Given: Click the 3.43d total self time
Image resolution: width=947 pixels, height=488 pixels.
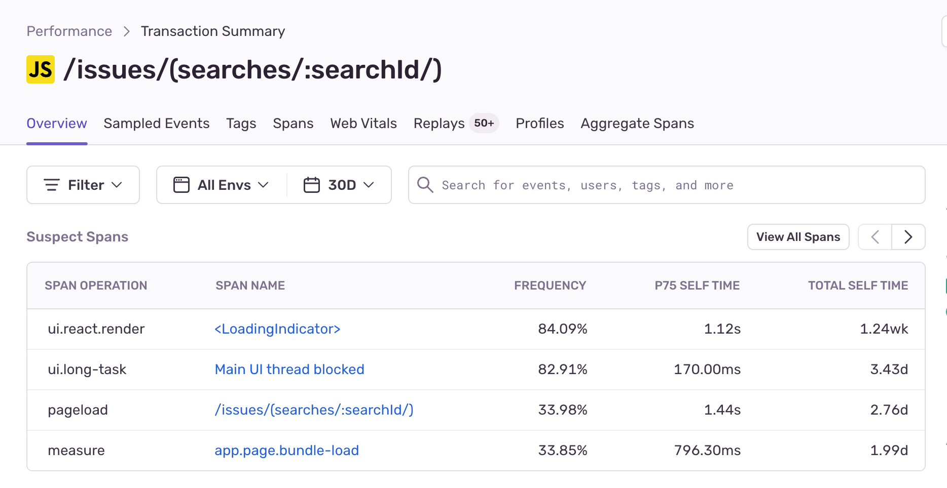Looking at the screenshot, I should coord(889,370).
